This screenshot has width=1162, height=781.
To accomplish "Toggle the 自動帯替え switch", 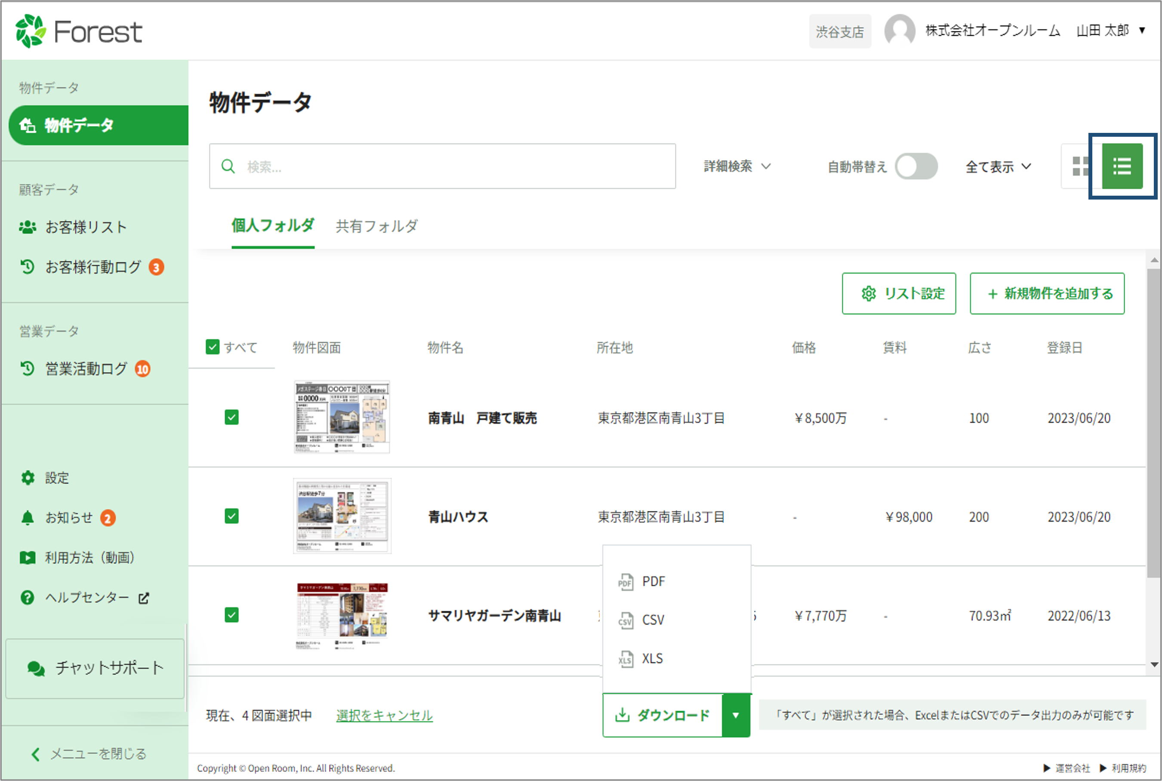I will coord(916,166).
